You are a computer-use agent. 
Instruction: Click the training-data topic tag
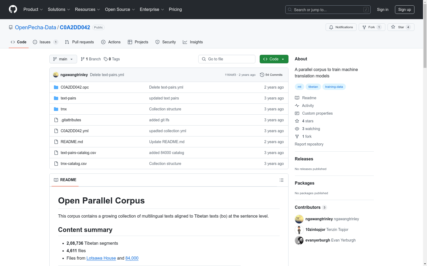(334, 87)
